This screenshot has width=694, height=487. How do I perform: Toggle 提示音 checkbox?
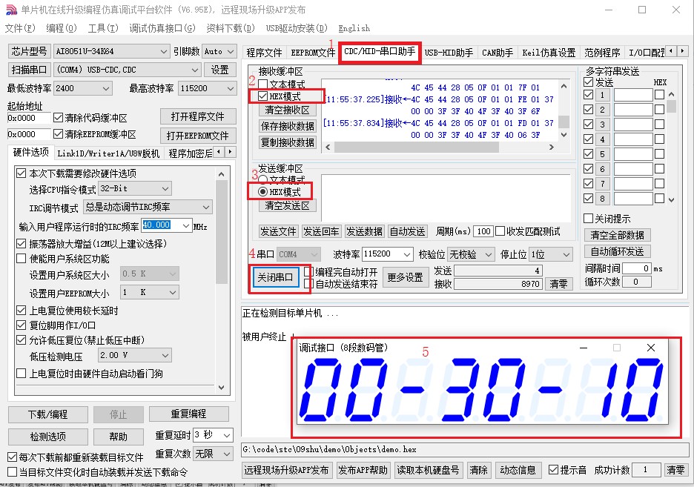pos(553,470)
